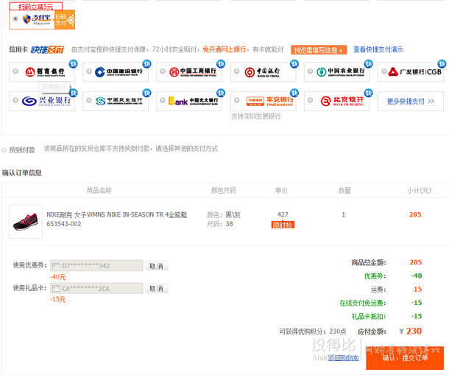Click 确认，提交订单 to submit the order
449x375 pixels.
(404, 357)
